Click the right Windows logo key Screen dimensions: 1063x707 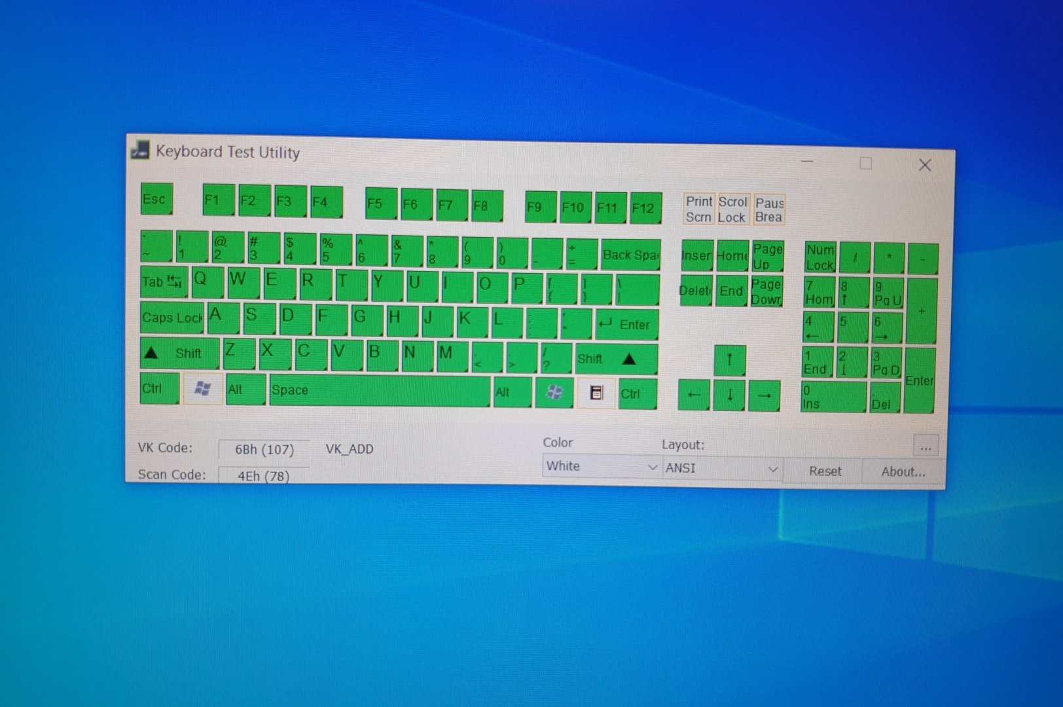(554, 392)
